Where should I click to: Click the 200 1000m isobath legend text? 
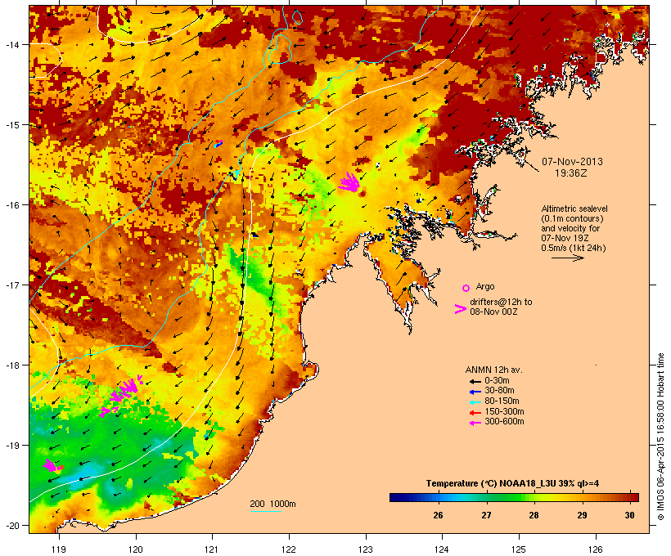[x=272, y=504]
